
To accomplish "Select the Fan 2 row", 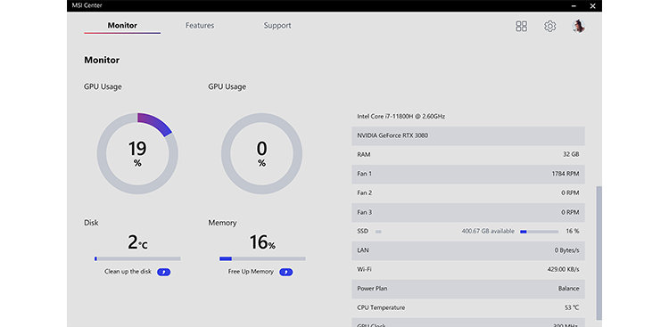I will (468, 193).
